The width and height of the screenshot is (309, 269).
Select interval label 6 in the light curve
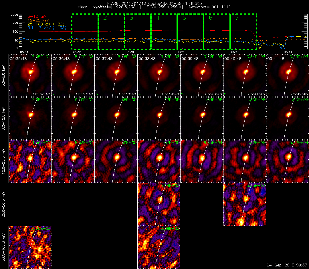pyautogui.click(x=211, y=18)
